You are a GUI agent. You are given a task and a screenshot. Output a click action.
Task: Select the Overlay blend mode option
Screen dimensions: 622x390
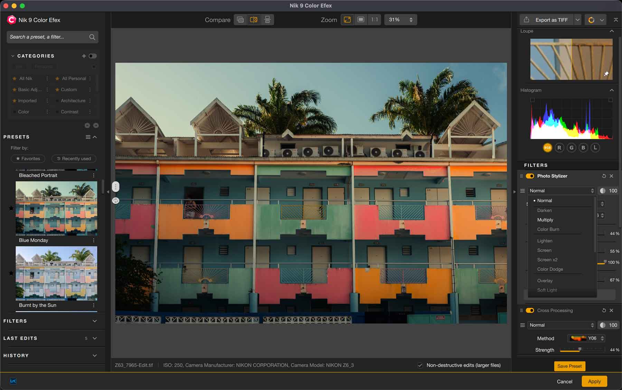[545, 281]
